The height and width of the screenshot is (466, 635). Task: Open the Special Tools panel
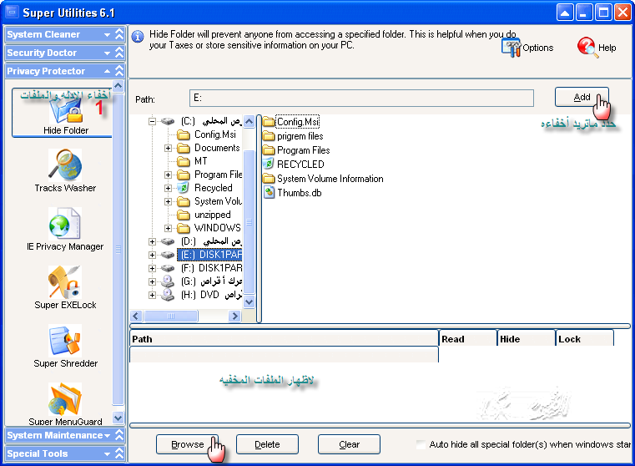[x=65, y=453]
